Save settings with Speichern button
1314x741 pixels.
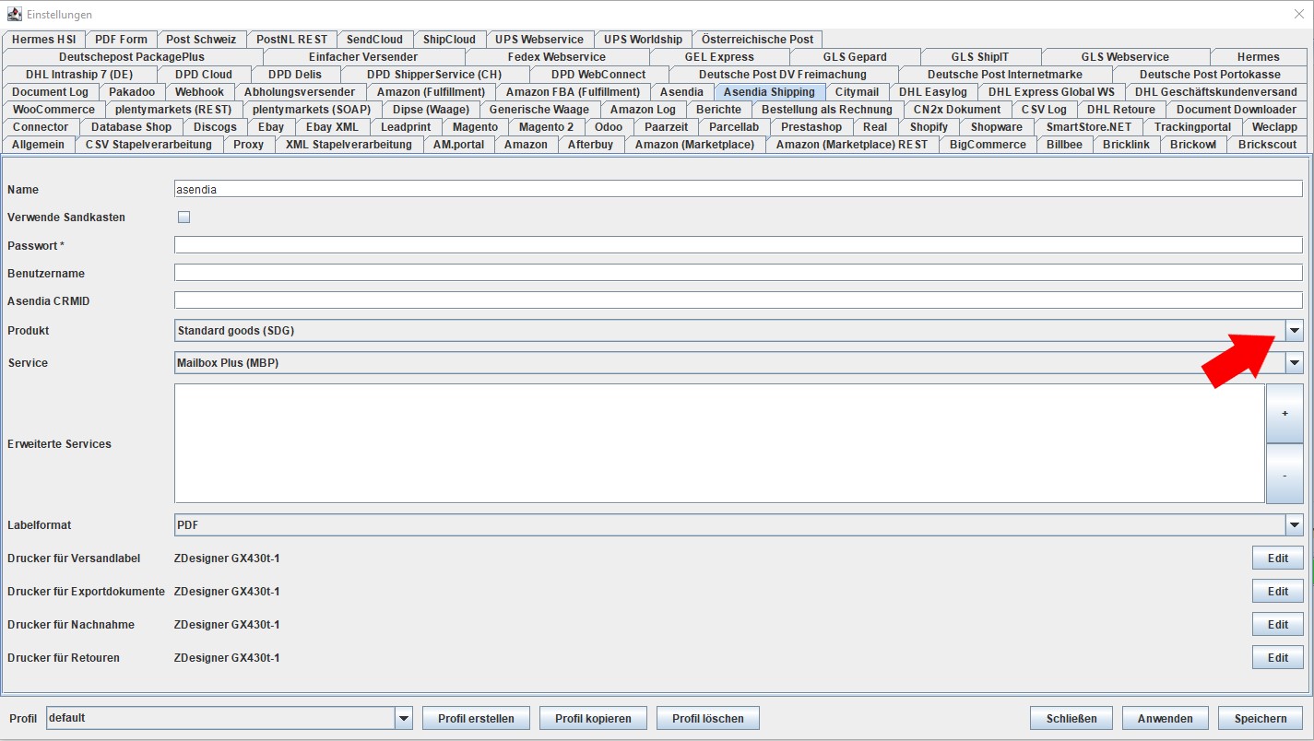pyautogui.click(x=1261, y=718)
